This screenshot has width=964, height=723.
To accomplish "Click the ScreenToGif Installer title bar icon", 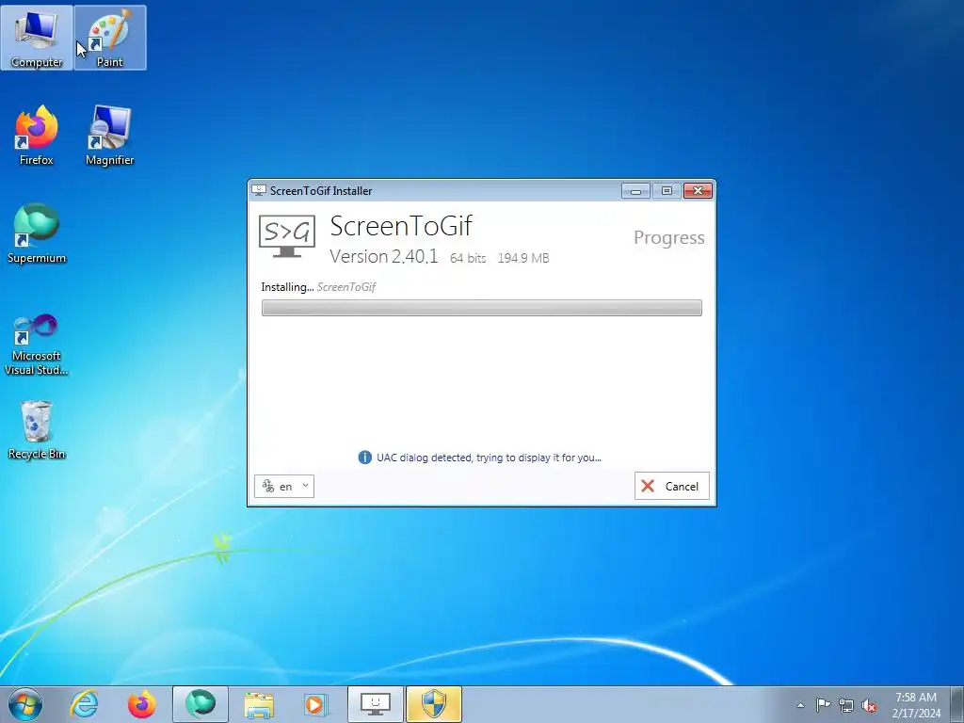I will 259,190.
